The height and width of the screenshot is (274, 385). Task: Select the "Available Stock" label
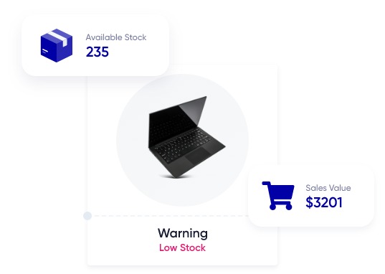[x=116, y=37]
